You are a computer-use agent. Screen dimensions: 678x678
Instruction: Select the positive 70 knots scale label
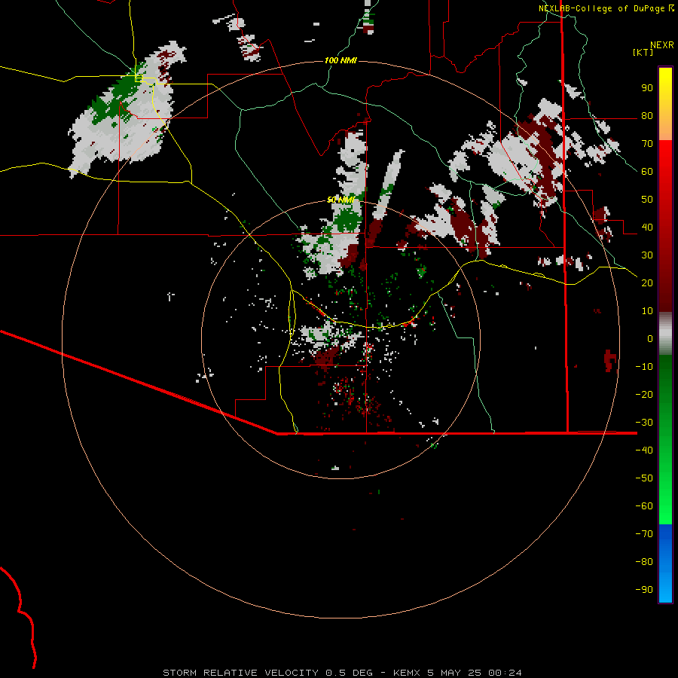point(647,144)
